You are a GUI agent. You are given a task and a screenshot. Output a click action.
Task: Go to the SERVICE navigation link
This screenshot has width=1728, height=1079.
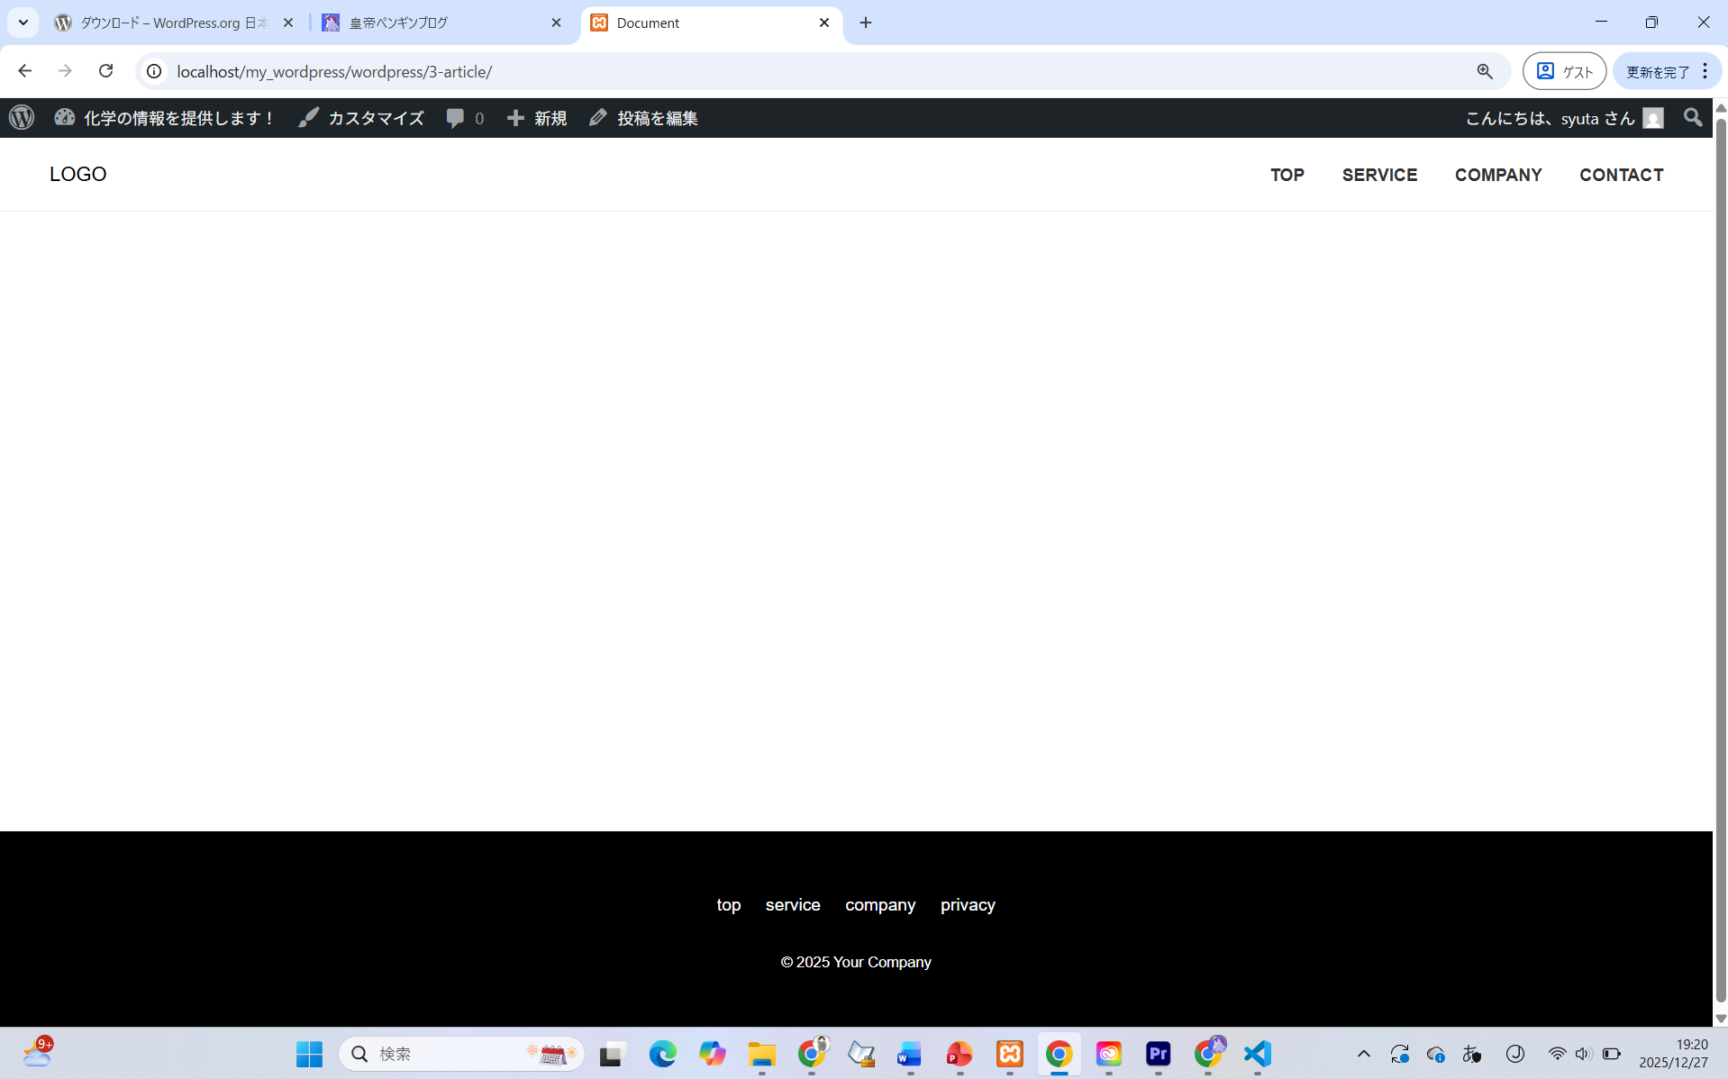tap(1379, 175)
